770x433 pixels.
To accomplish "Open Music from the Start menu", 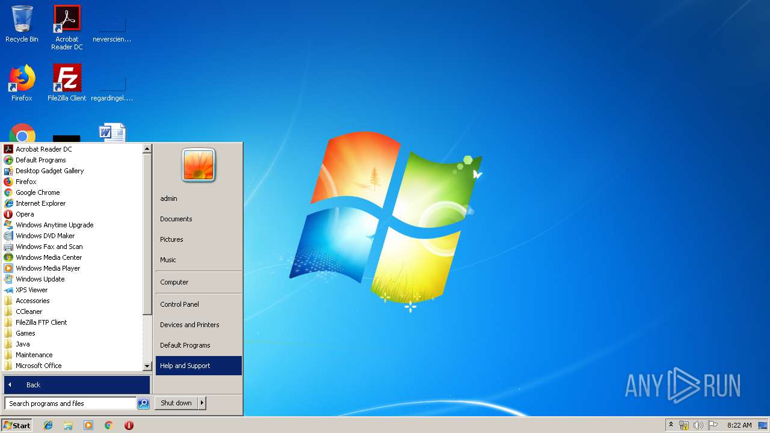I will point(199,260).
